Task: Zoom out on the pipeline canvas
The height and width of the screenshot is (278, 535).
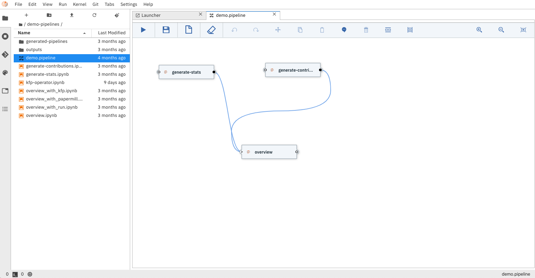Action: pos(501,30)
